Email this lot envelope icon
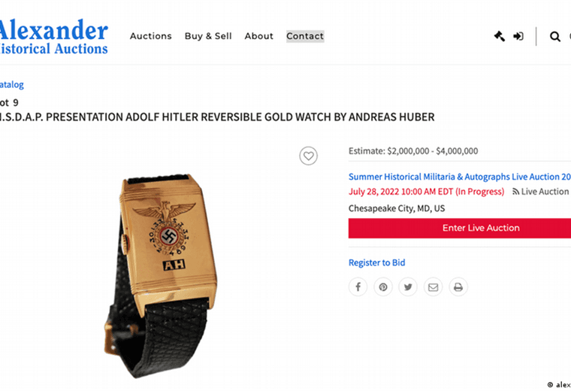Screen dimensions: 571x391 [x=433, y=286]
